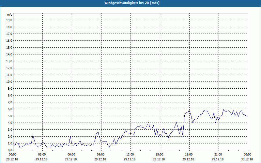Click the wind peak at 18:00
Image resolution: width=261 pixels, height=163 pixels.
189,110
